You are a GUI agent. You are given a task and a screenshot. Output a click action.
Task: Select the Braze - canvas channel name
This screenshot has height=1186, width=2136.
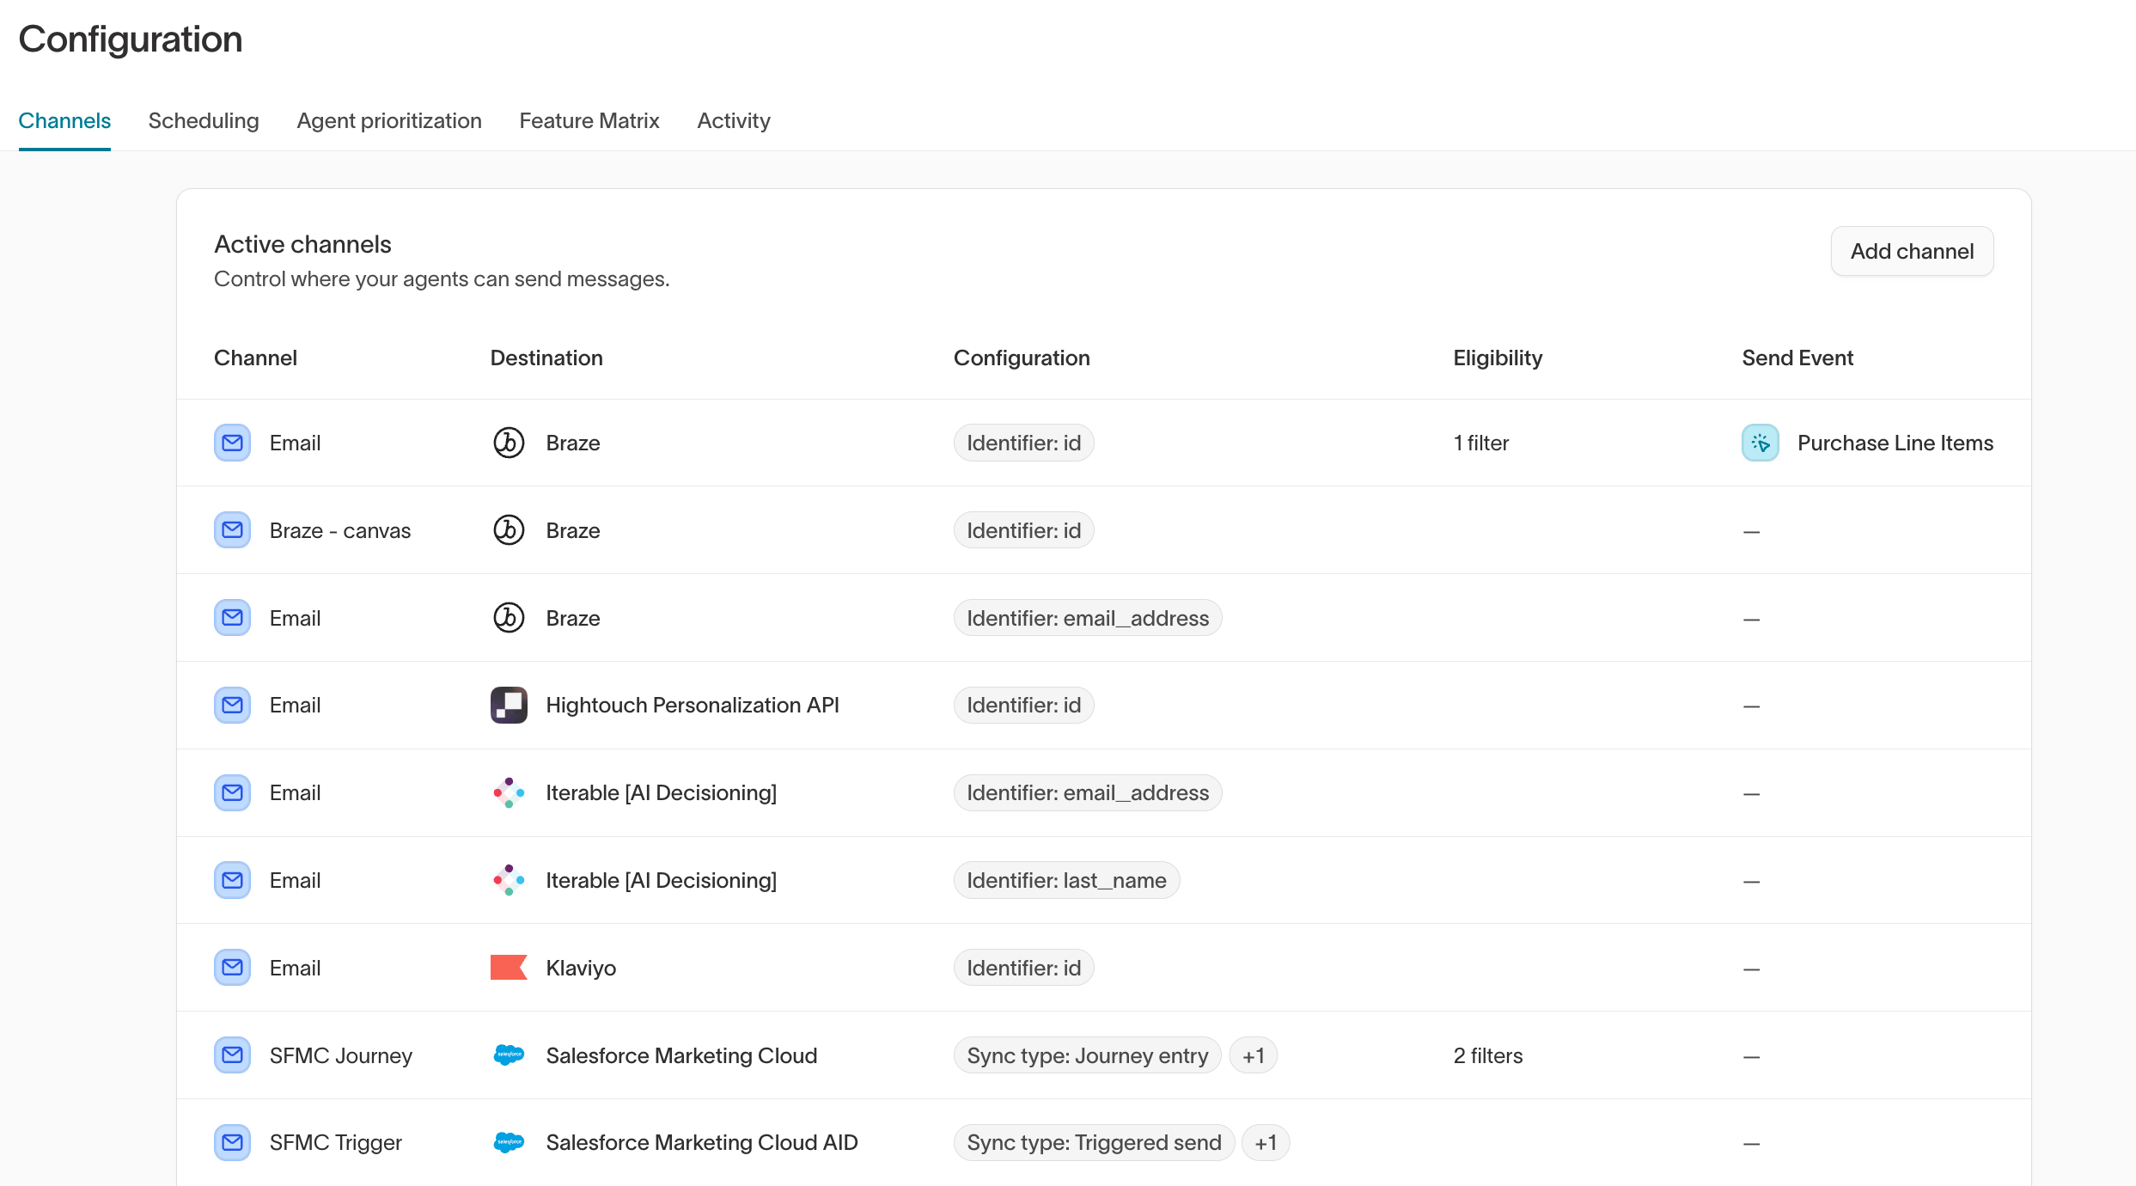(340, 530)
